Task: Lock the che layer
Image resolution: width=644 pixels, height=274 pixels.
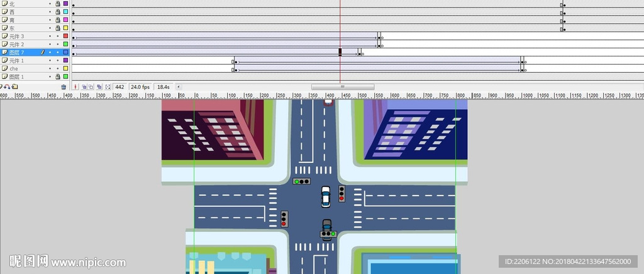Action: (57, 68)
